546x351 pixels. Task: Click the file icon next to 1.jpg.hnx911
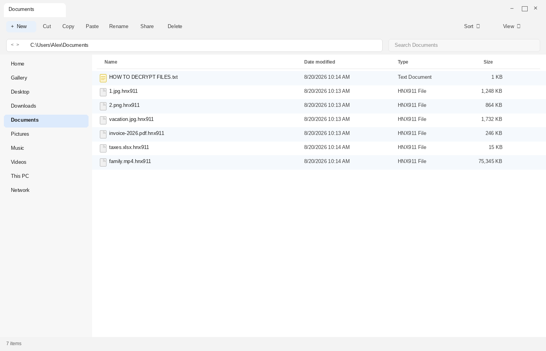103,92
